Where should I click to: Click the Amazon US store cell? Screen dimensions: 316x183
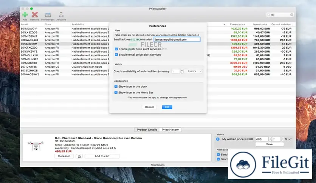coord(52,67)
